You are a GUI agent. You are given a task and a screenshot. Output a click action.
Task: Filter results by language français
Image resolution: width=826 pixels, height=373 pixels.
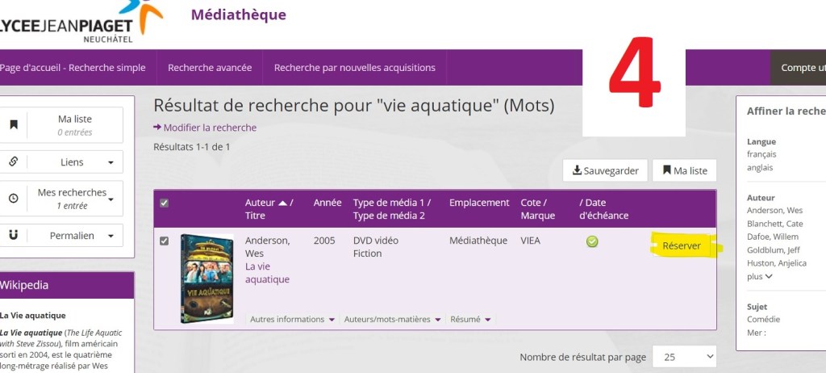point(762,154)
